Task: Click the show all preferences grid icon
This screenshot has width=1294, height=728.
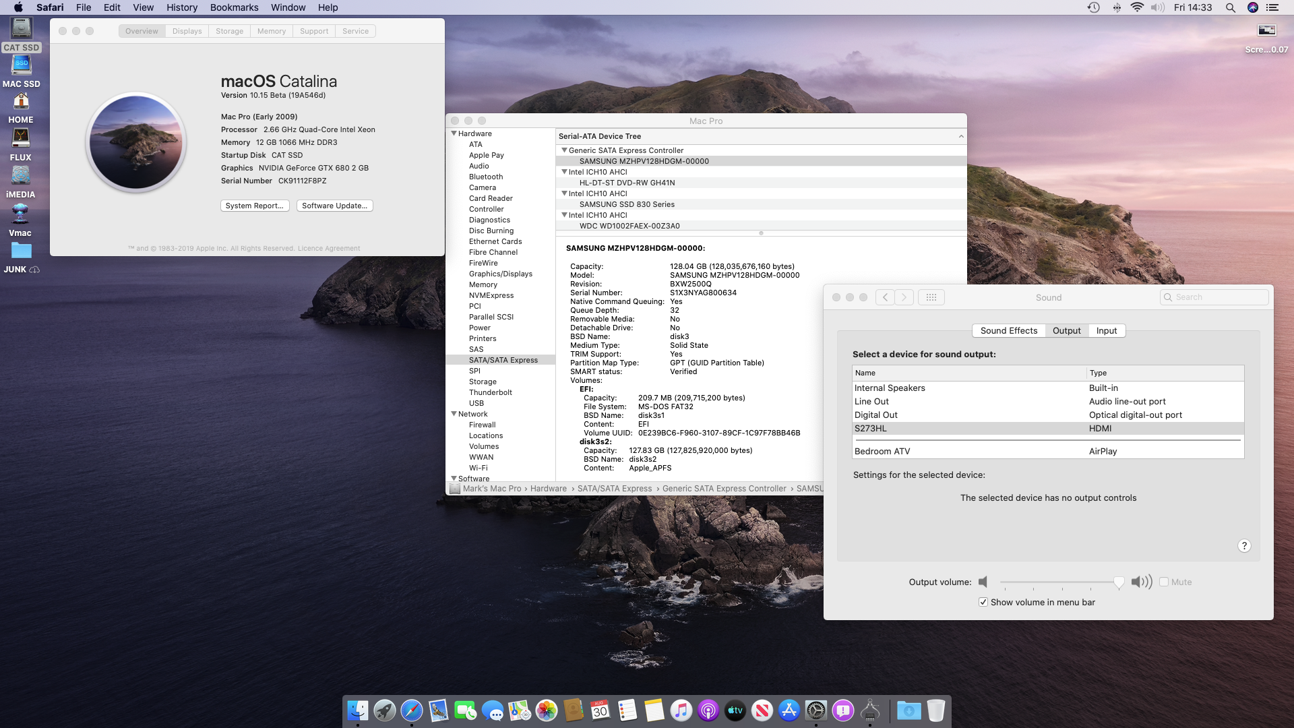Action: coord(931,297)
